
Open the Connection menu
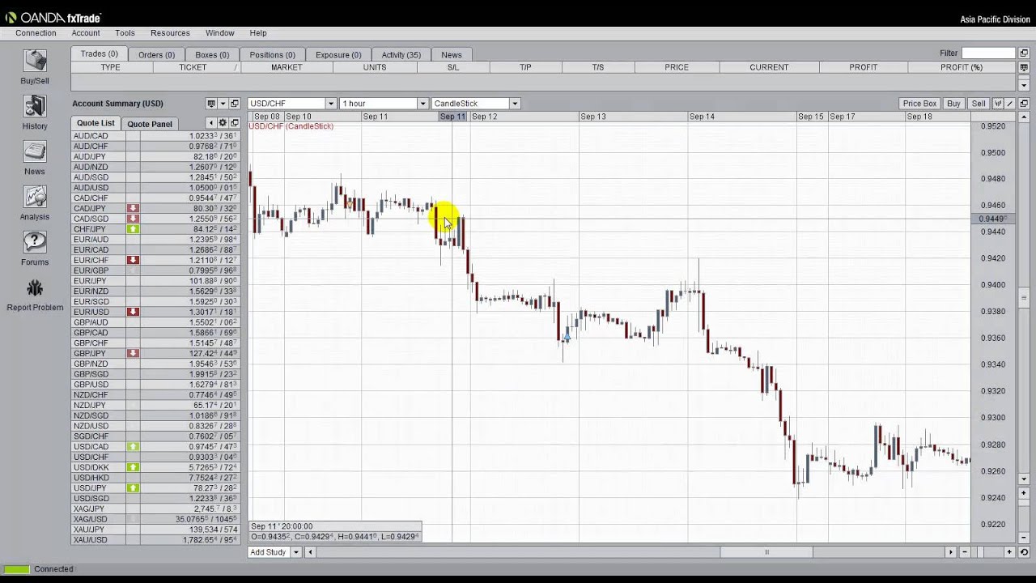(36, 33)
